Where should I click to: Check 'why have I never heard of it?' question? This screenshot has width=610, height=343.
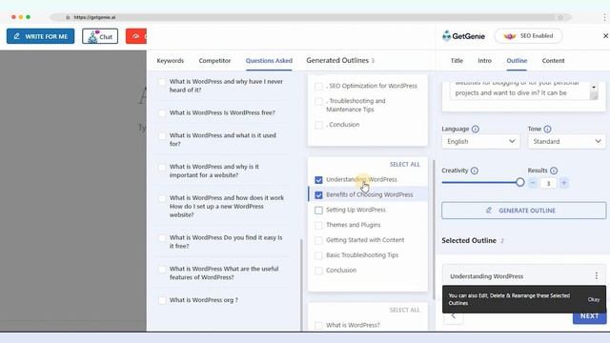click(x=162, y=82)
